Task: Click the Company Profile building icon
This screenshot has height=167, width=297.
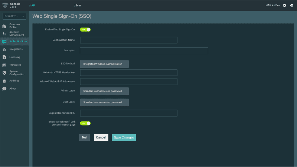Action: 4,26
